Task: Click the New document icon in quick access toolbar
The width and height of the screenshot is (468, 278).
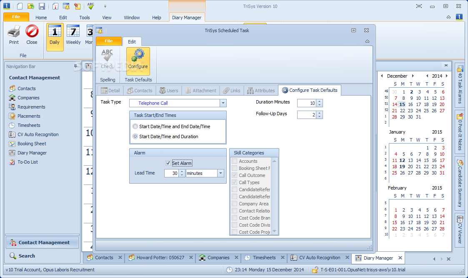Action: [x=20, y=6]
